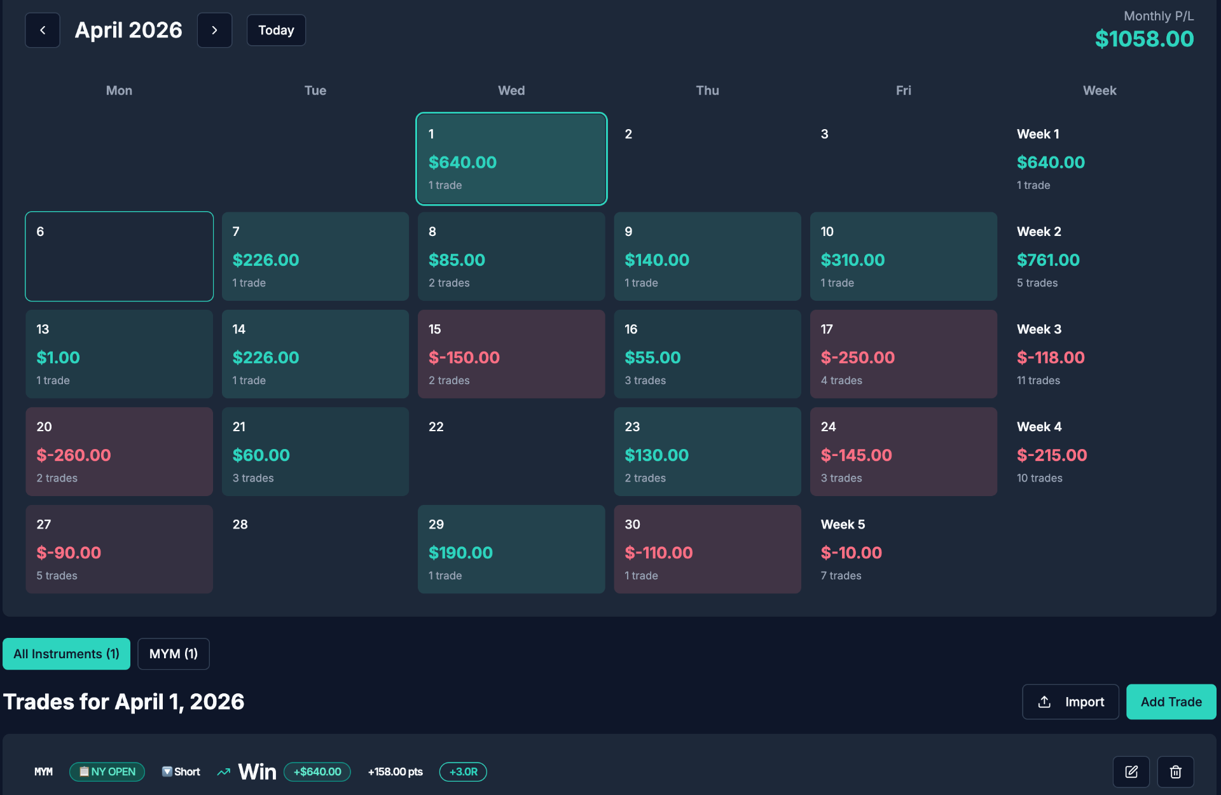This screenshot has width=1221, height=795.
Task: Open April 27 day with $-90.00
Action: (119, 550)
